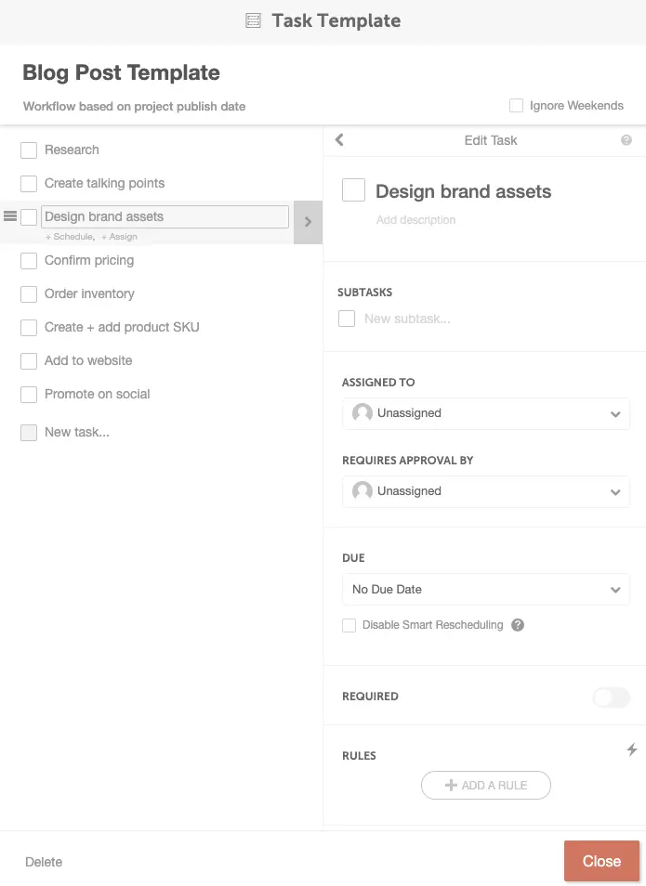Click the drag handle beside Design brand assets

10,215
